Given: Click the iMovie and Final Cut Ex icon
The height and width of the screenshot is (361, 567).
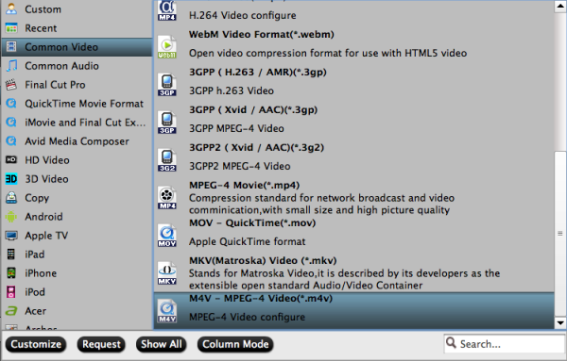Looking at the screenshot, I should click(11, 123).
